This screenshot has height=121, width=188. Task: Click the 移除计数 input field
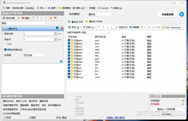pos(38,34)
